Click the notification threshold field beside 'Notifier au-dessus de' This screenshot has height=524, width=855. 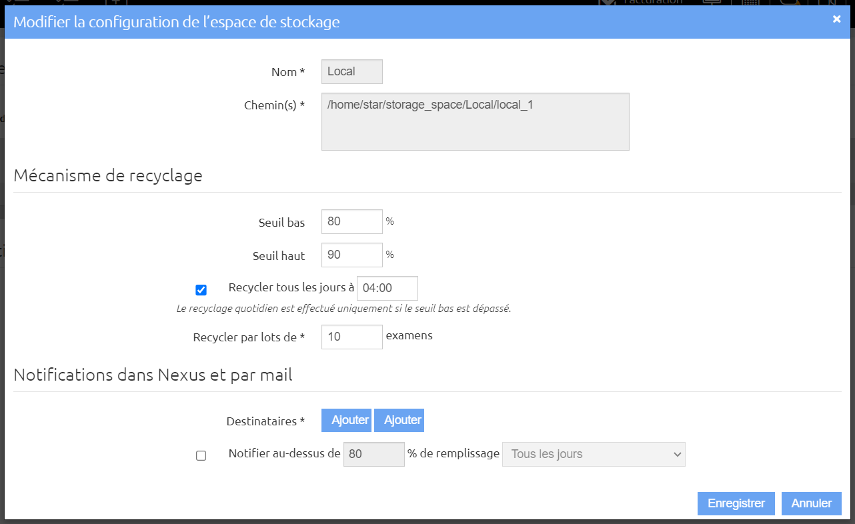tap(373, 454)
